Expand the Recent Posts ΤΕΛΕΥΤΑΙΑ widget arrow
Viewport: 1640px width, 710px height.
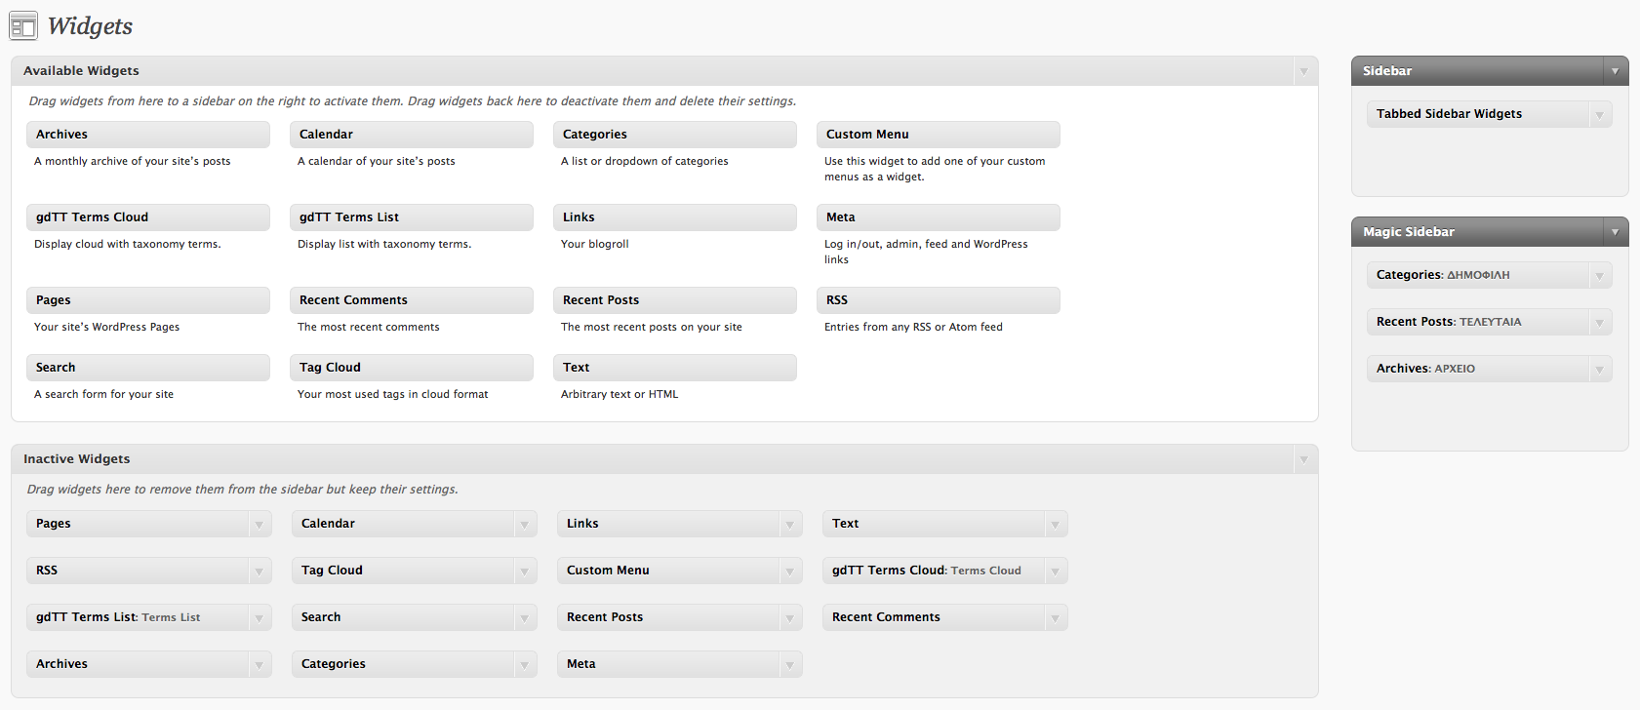tap(1599, 323)
